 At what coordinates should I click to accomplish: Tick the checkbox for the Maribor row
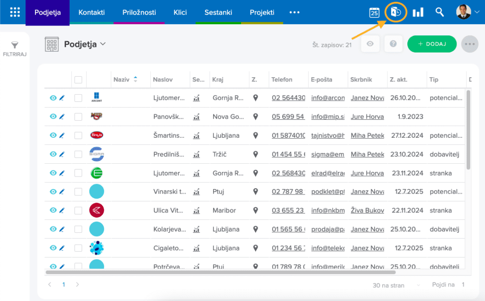coord(78,211)
